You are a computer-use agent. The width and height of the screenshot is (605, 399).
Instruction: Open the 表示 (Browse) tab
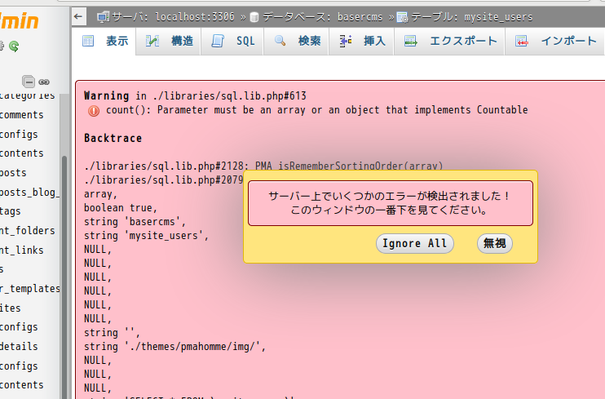click(x=106, y=41)
